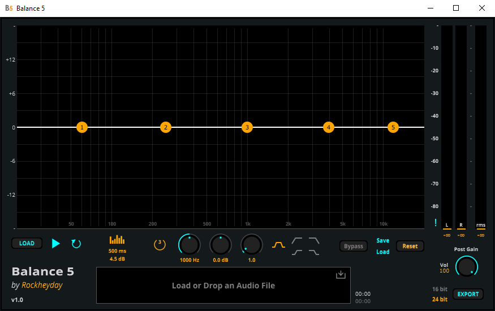The width and height of the screenshot is (495, 311).
Task: Click the Load or Drop an Audio File area
Action: 223,286
